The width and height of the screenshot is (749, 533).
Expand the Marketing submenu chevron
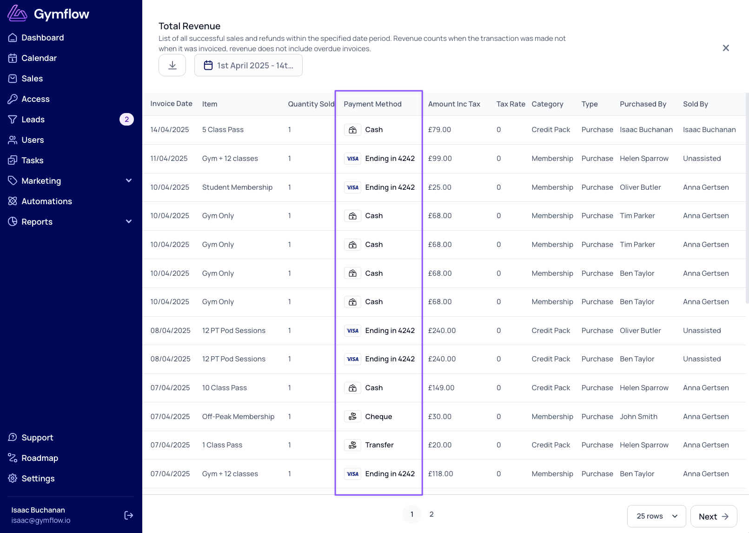coord(129,180)
